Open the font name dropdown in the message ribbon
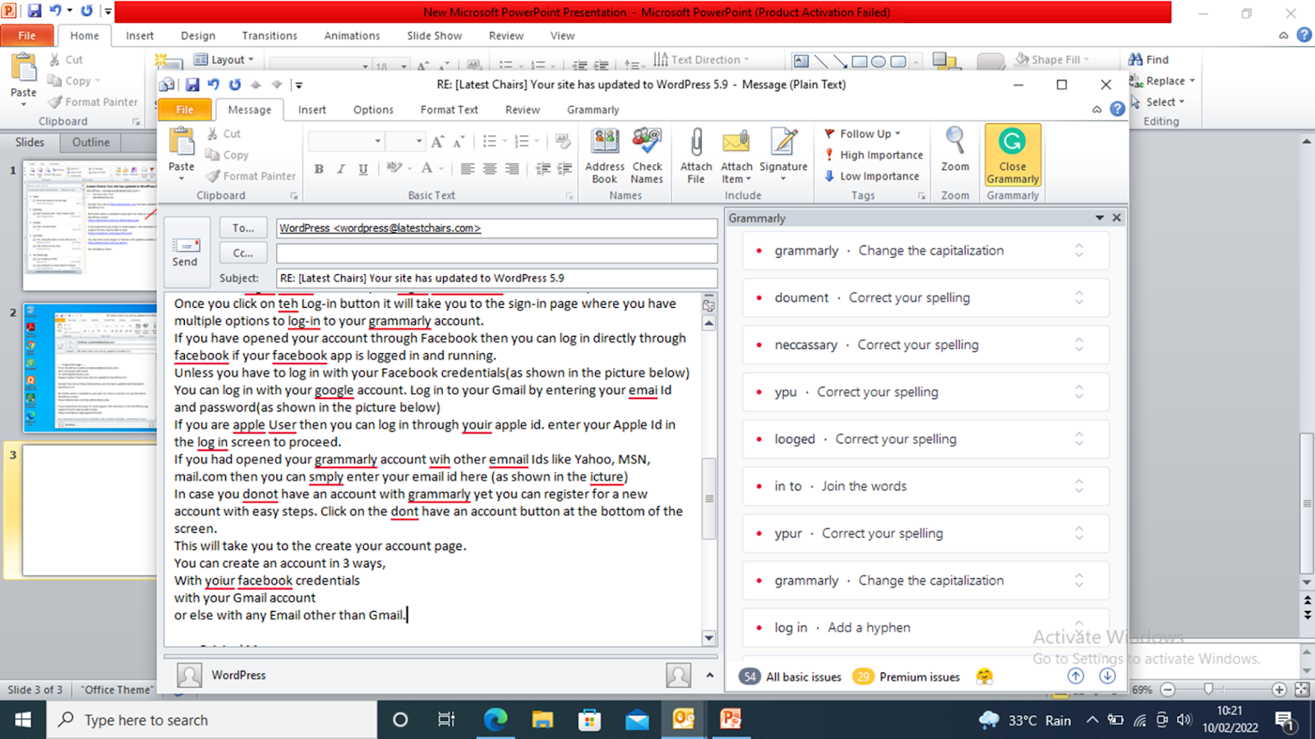This screenshot has height=739, width=1315. pos(377,141)
